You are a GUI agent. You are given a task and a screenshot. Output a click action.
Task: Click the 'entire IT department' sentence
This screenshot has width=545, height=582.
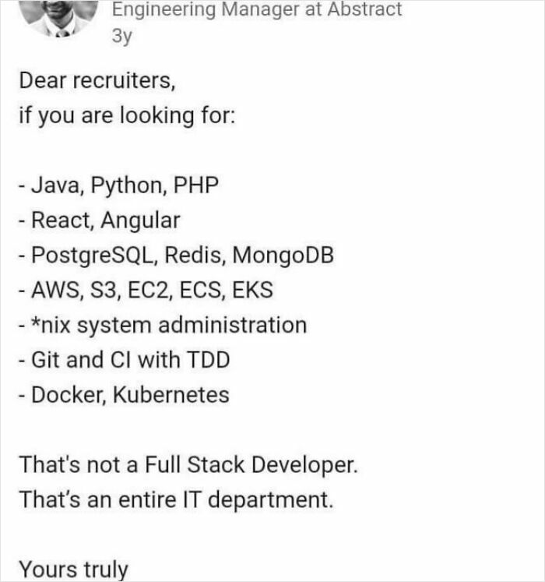pyautogui.click(x=176, y=499)
